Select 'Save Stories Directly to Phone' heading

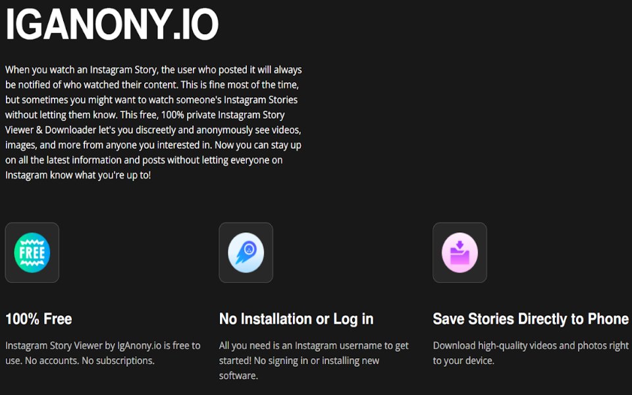click(531, 319)
